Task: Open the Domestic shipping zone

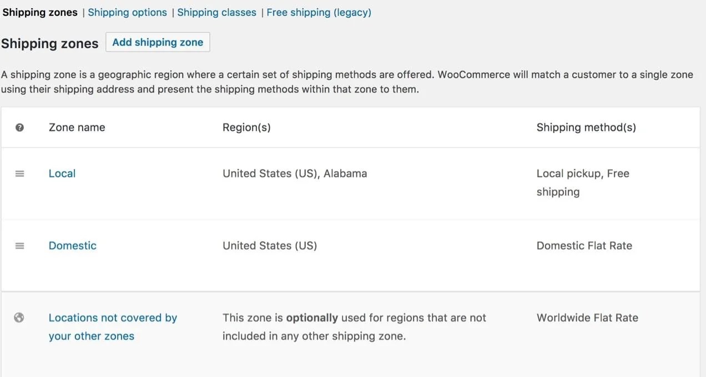Action: pyautogui.click(x=72, y=246)
